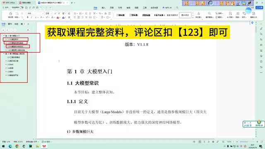Viewport: 265px width, 149px height.
Task: Open the WPS AI tab
Action: [167, 7]
